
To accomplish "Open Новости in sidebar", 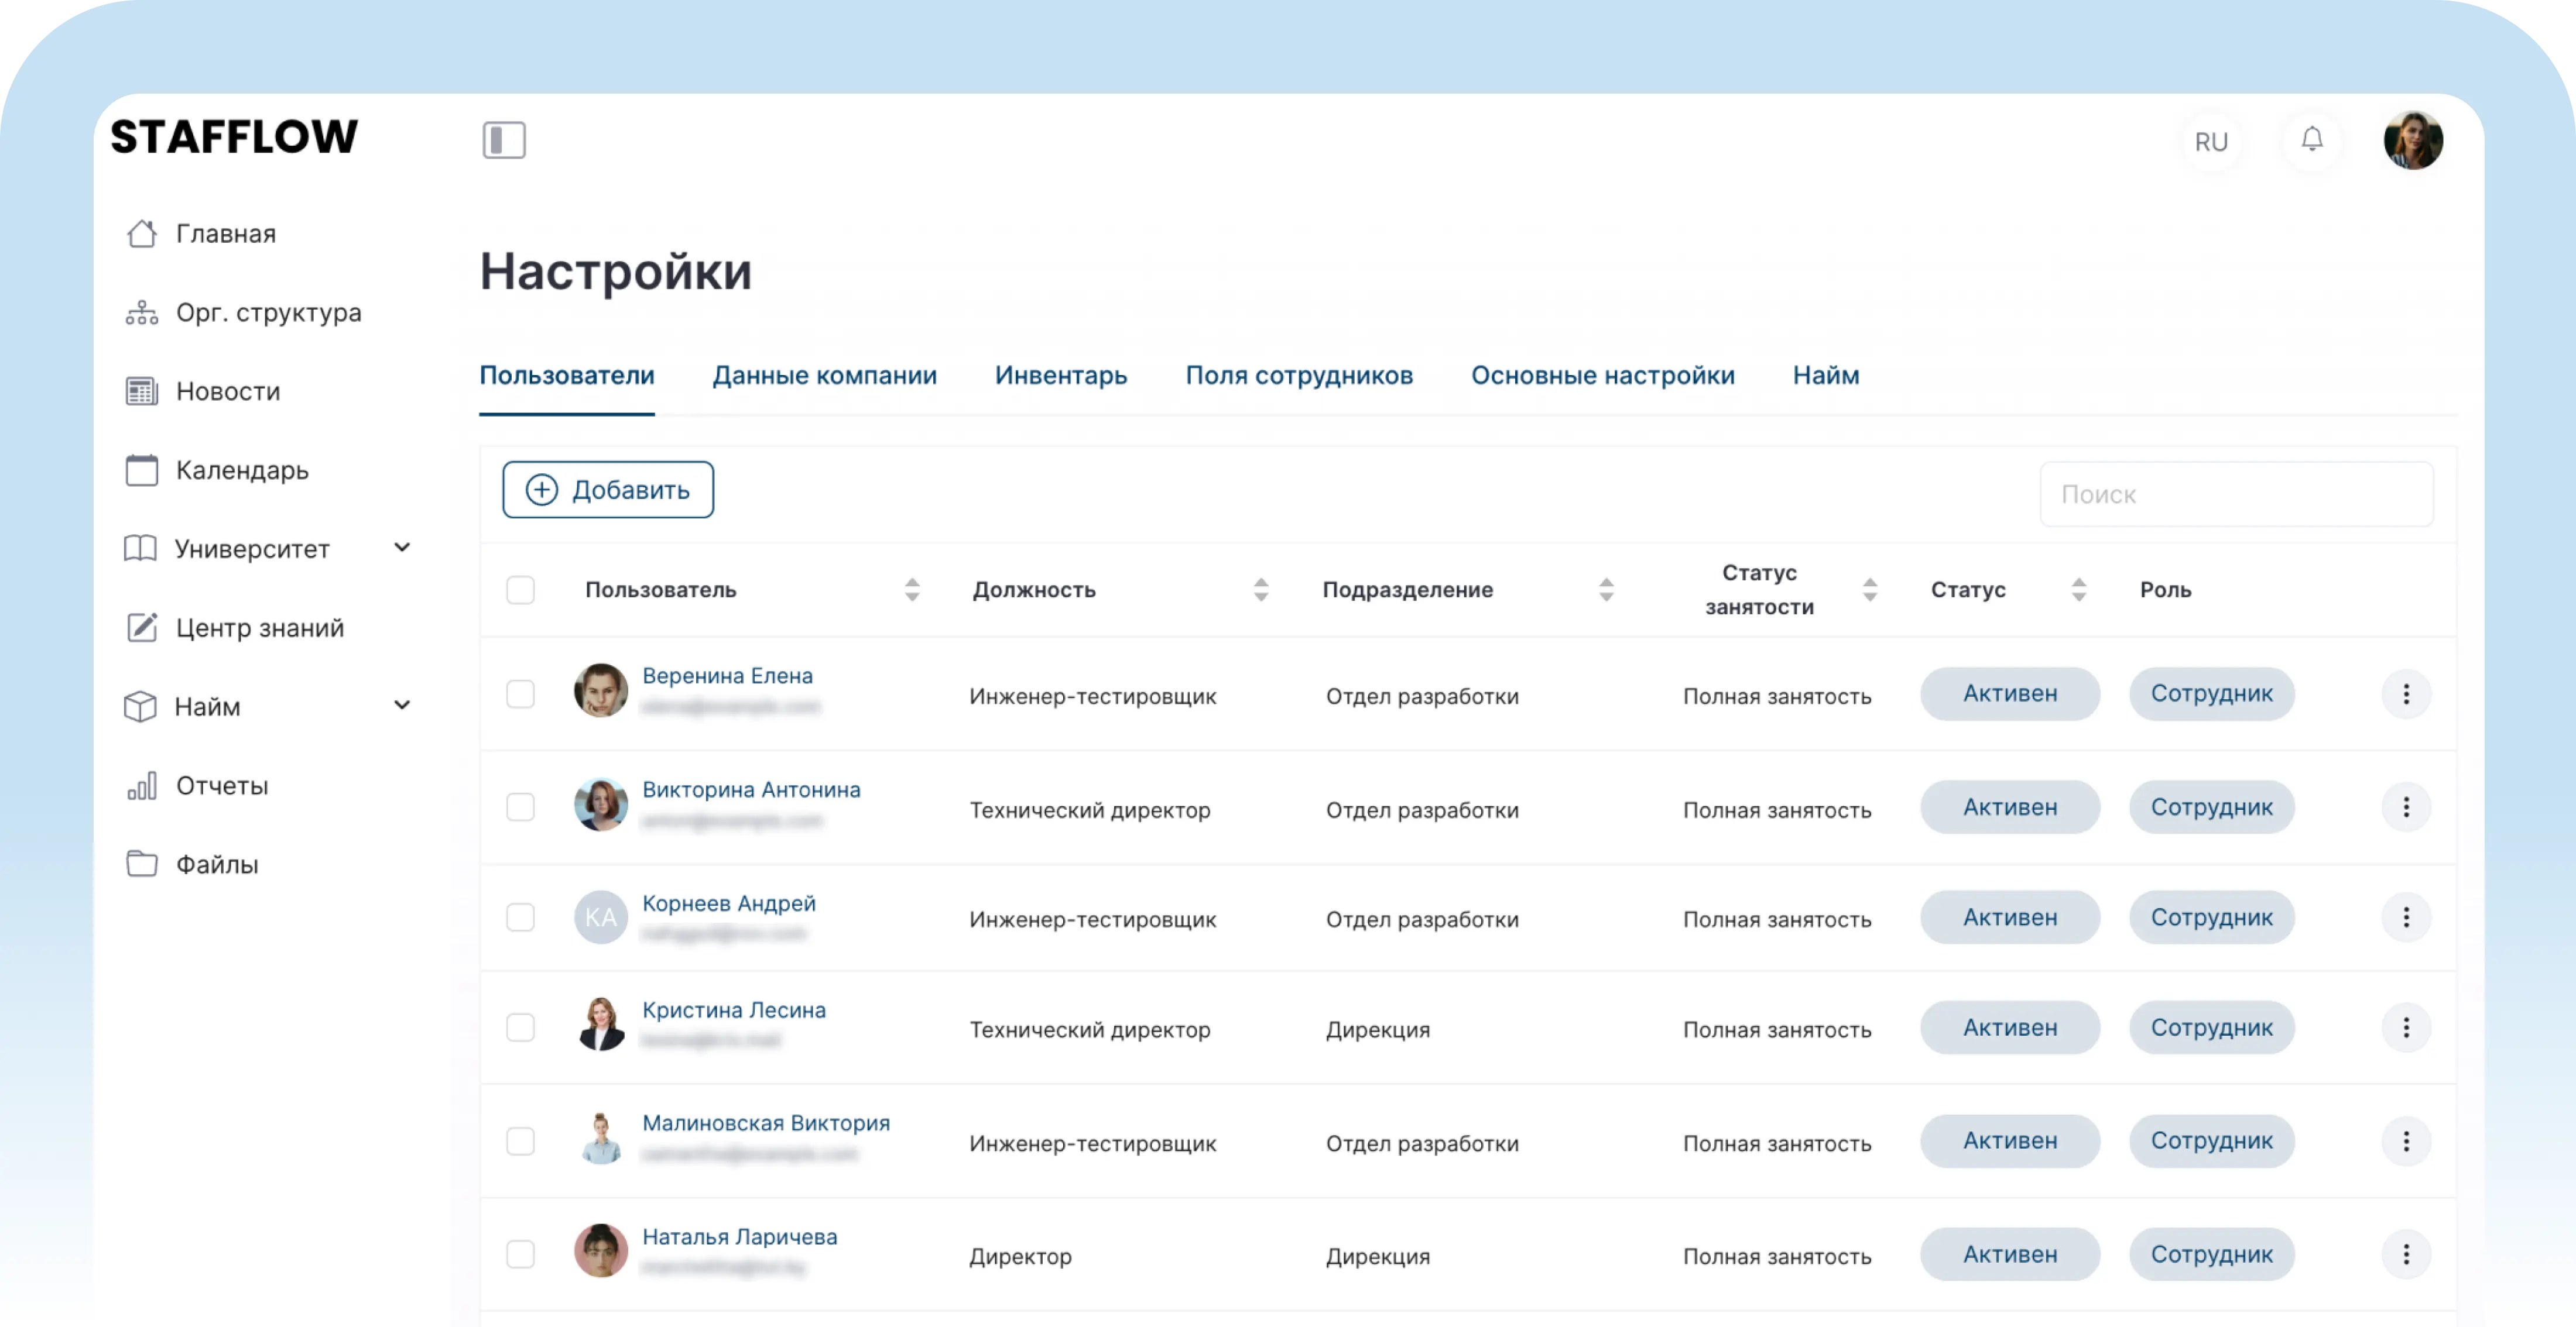I will [x=203, y=391].
